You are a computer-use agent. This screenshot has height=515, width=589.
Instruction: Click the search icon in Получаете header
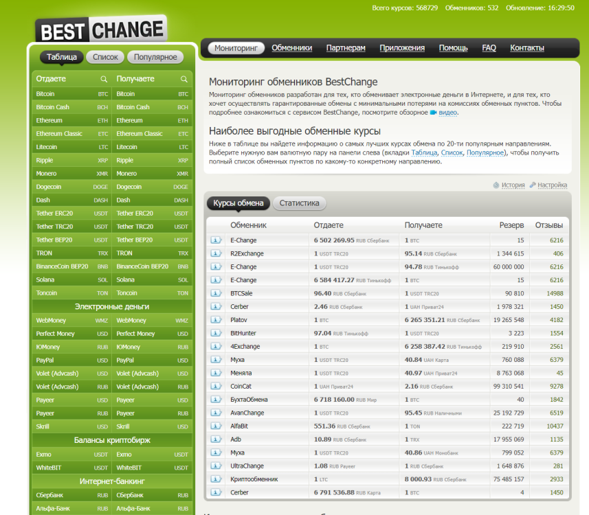184,79
